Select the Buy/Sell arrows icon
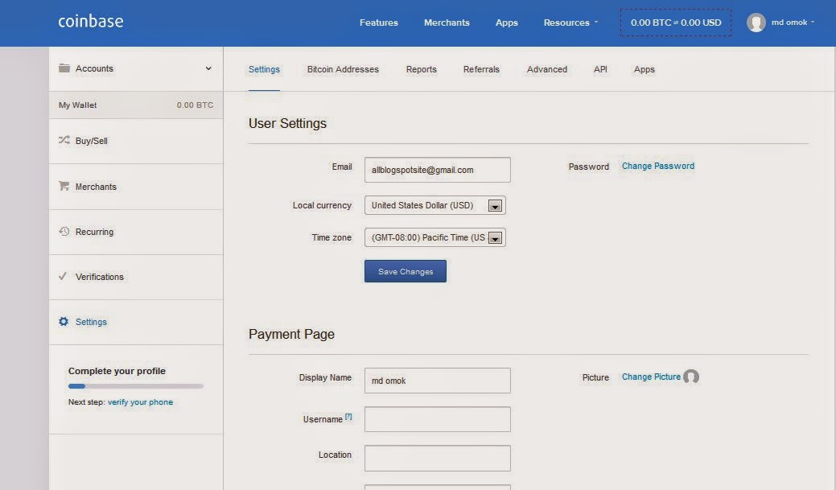This screenshot has width=836, height=490. 64,140
